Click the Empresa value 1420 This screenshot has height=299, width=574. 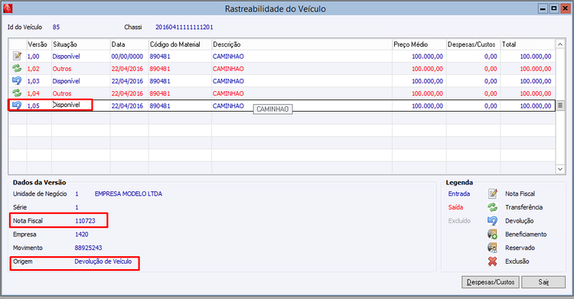pos(82,234)
